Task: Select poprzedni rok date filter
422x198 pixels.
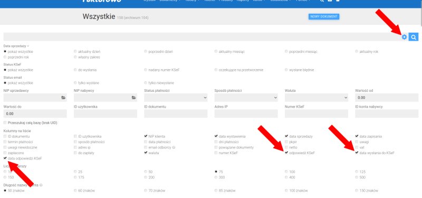Action: pos(5,57)
